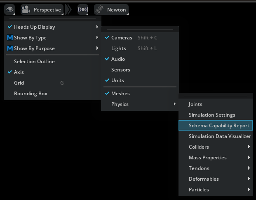Enable Lights visibility option
This screenshot has width=256, height=200.
click(140, 48)
